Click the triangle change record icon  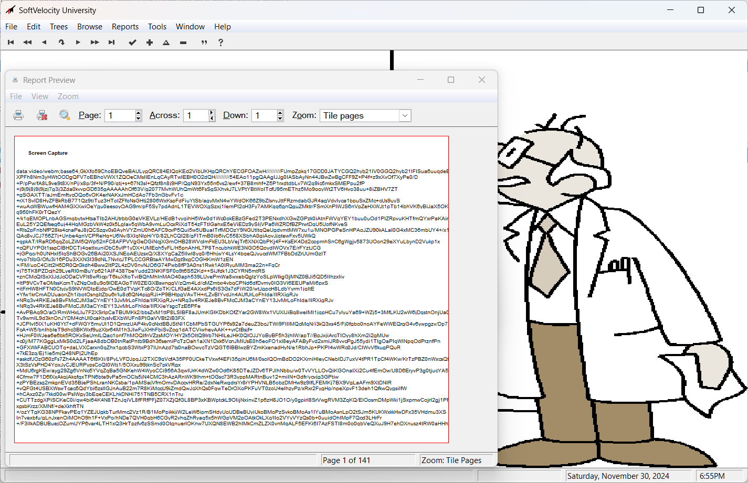(166, 42)
